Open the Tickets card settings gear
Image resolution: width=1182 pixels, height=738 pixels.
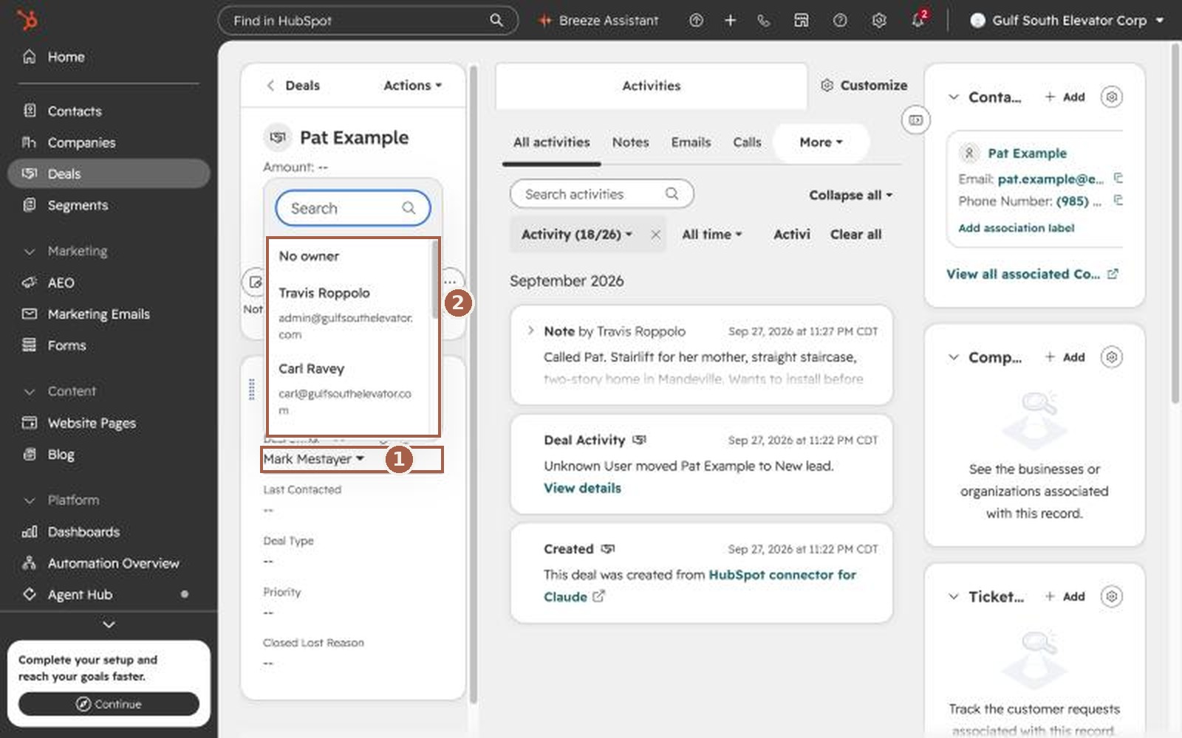tap(1112, 596)
